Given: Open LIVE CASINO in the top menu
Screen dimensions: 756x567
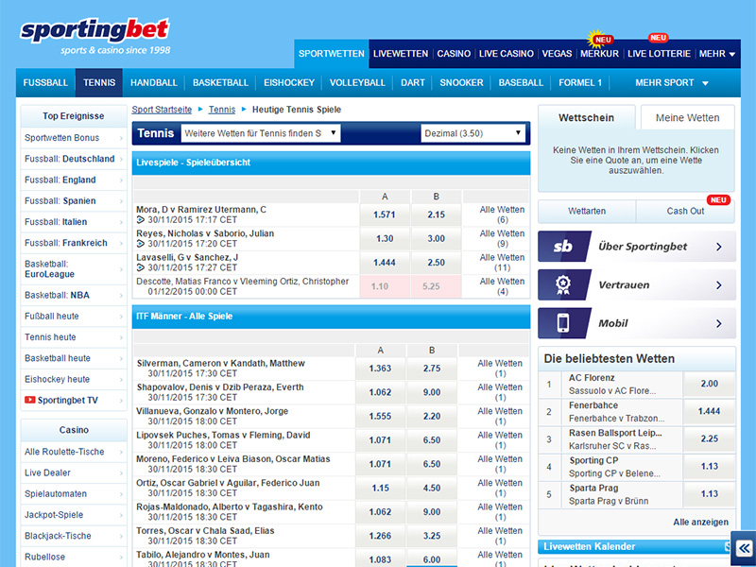Looking at the screenshot, I should pyautogui.click(x=507, y=54).
